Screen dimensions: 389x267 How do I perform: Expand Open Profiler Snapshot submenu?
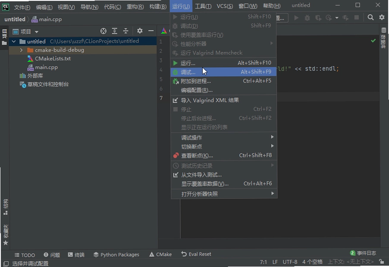click(224, 194)
